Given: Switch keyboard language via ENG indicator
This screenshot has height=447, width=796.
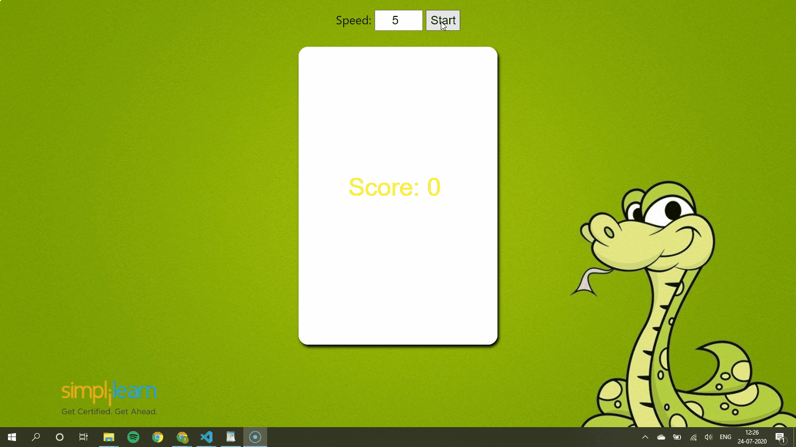Looking at the screenshot, I should (726, 437).
